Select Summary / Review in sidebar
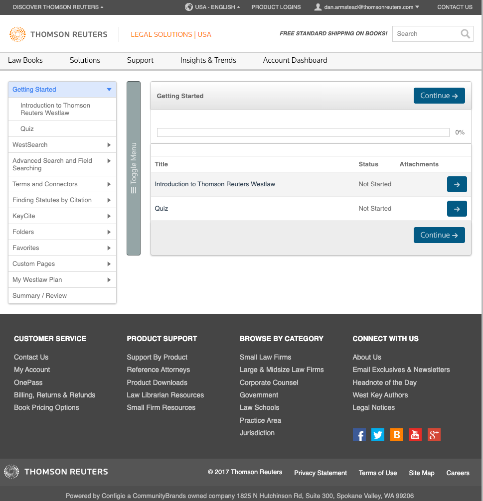Screen dimensions: 483x501 40,296
